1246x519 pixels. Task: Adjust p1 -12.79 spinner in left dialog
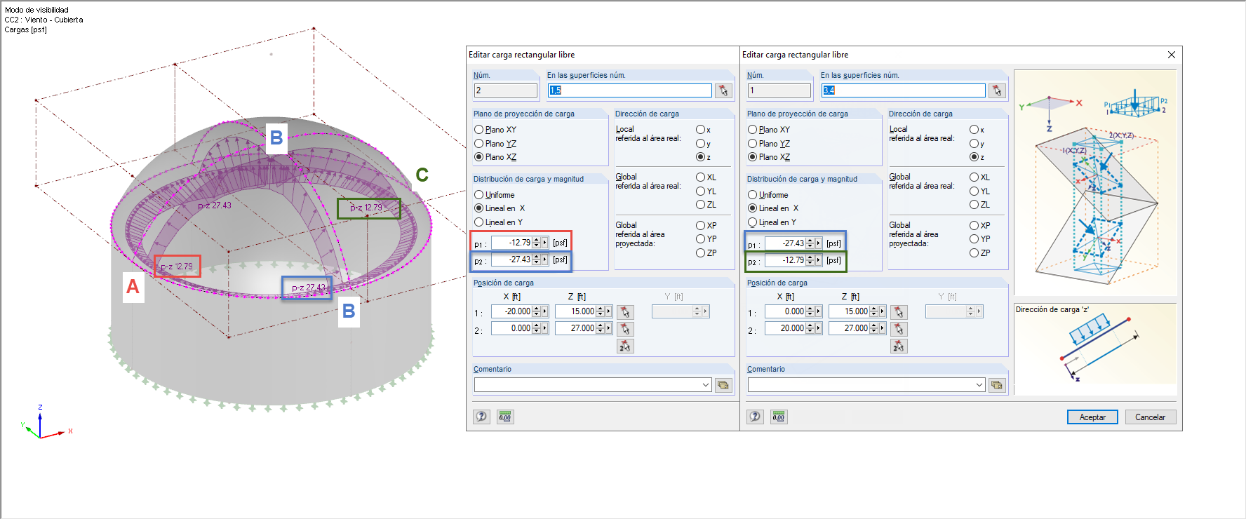(x=537, y=243)
